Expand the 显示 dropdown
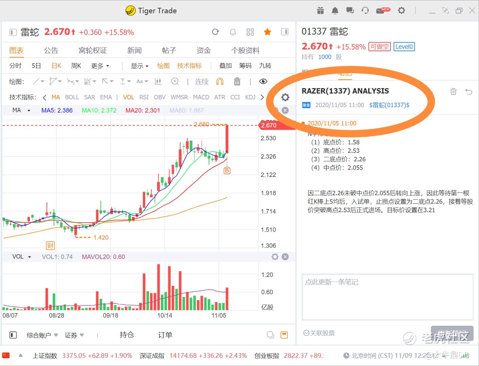 click(x=140, y=66)
